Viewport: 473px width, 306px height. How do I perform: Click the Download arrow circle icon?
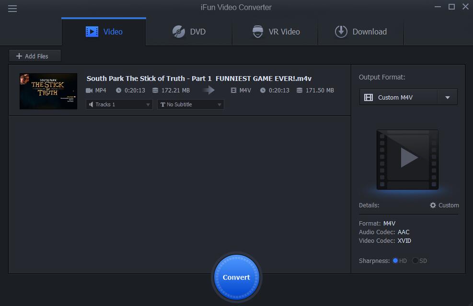click(x=341, y=32)
